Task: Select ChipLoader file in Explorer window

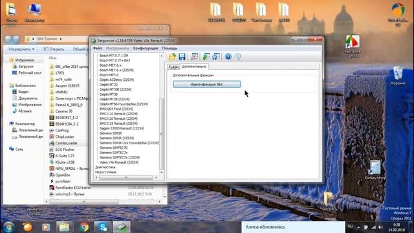Action: click(x=65, y=137)
